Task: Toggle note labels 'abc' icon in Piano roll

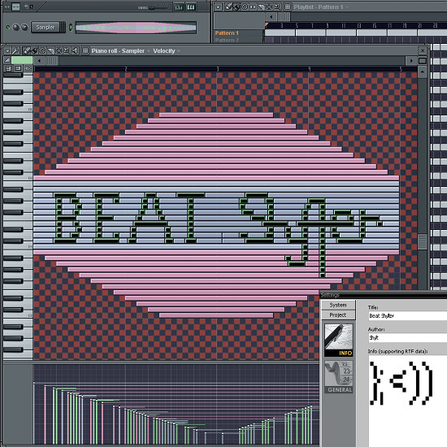Action: click(x=28, y=68)
